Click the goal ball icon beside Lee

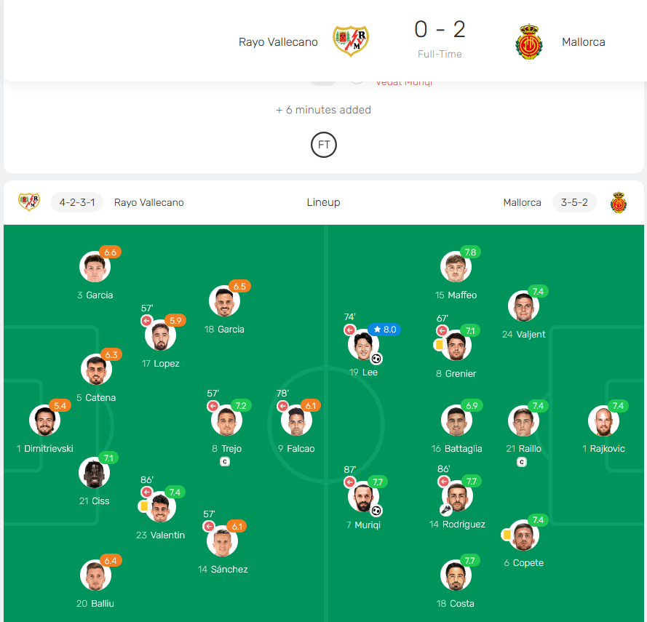pyautogui.click(x=376, y=358)
